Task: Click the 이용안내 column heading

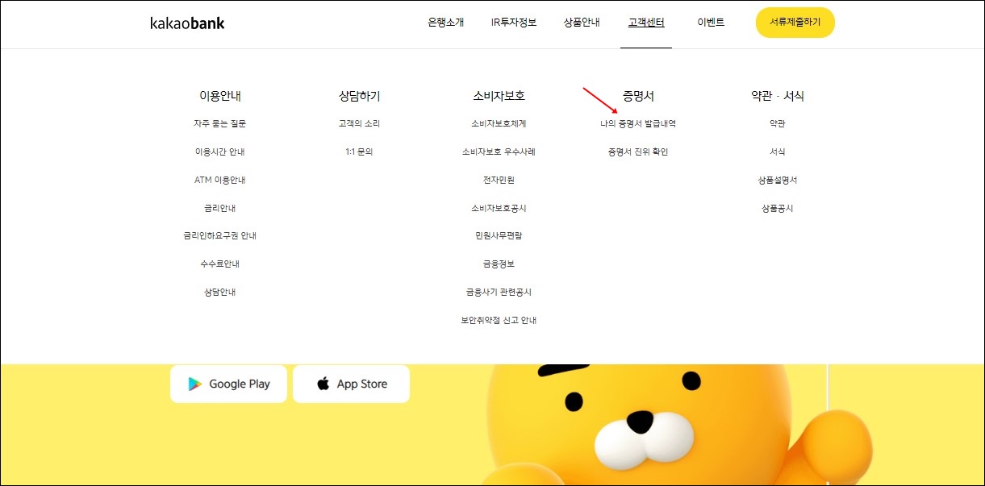Action: (220, 96)
